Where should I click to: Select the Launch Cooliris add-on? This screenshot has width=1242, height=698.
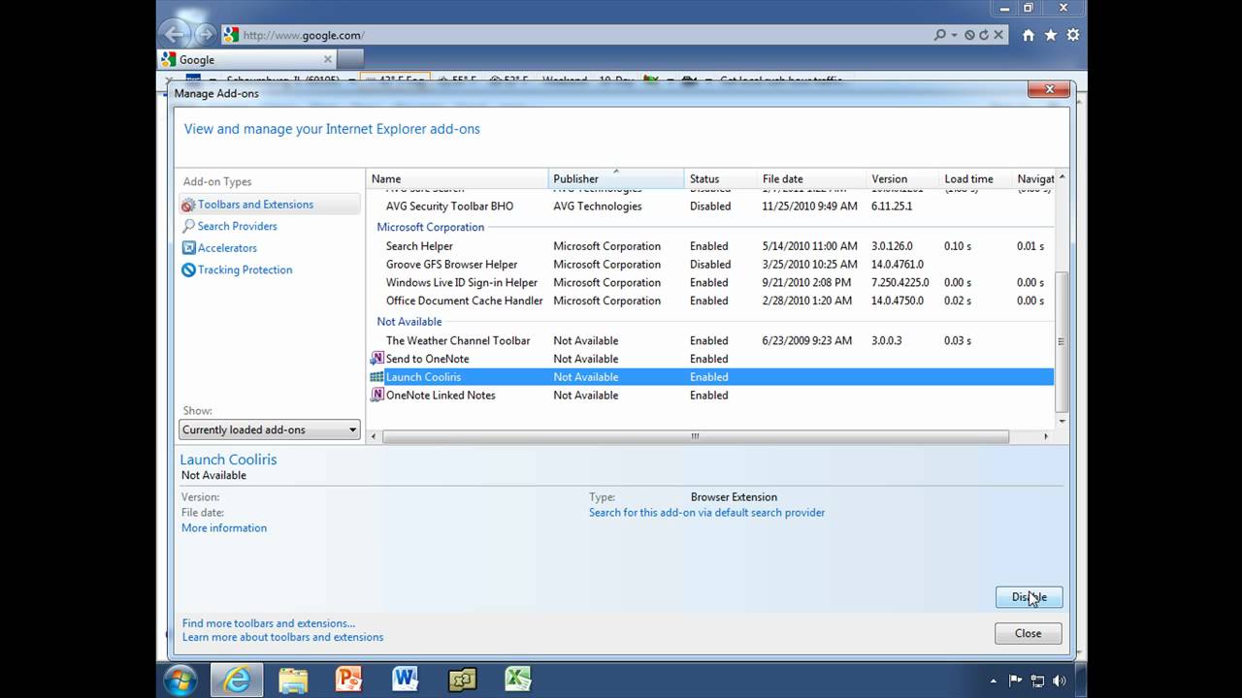tap(710, 377)
